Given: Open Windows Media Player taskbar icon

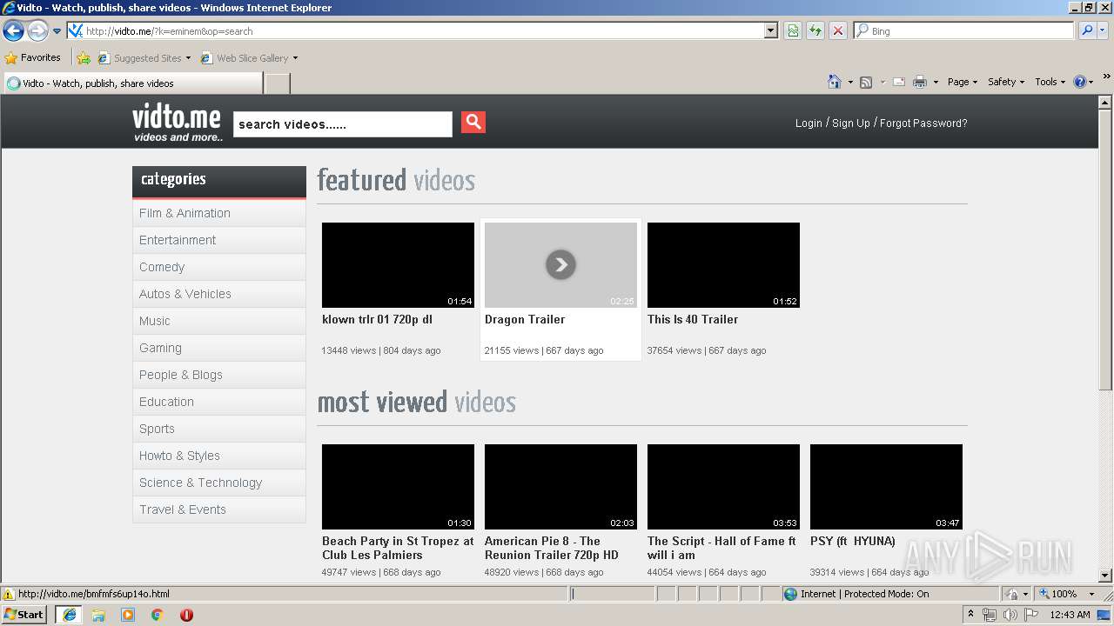Looking at the screenshot, I should click(x=128, y=615).
